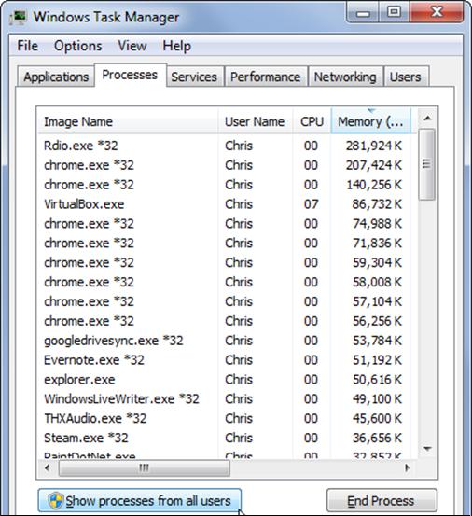Open the Options menu

coord(78,46)
